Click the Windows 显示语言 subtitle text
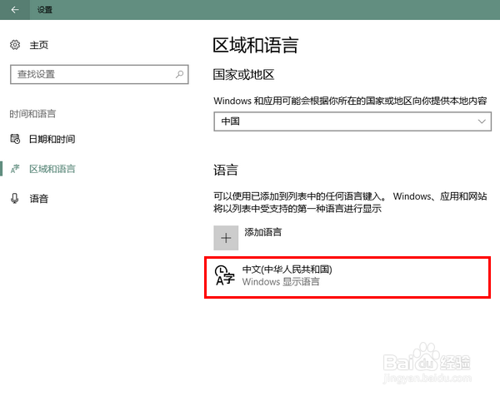 (x=281, y=282)
